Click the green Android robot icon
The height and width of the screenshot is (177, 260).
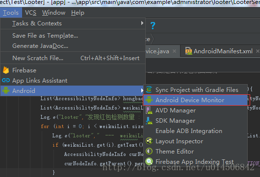(6, 90)
